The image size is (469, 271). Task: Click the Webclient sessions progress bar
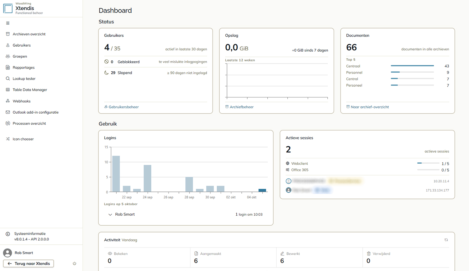pos(428,163)
